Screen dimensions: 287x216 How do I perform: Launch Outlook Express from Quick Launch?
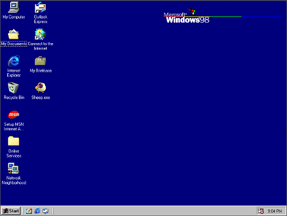(46, 211)
